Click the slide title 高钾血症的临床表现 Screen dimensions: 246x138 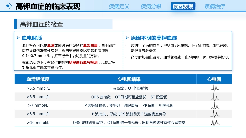(x=48, y=6)
